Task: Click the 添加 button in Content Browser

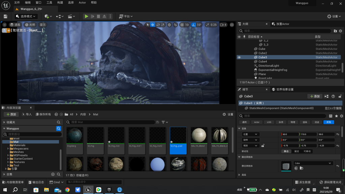Action: (11, 115)
